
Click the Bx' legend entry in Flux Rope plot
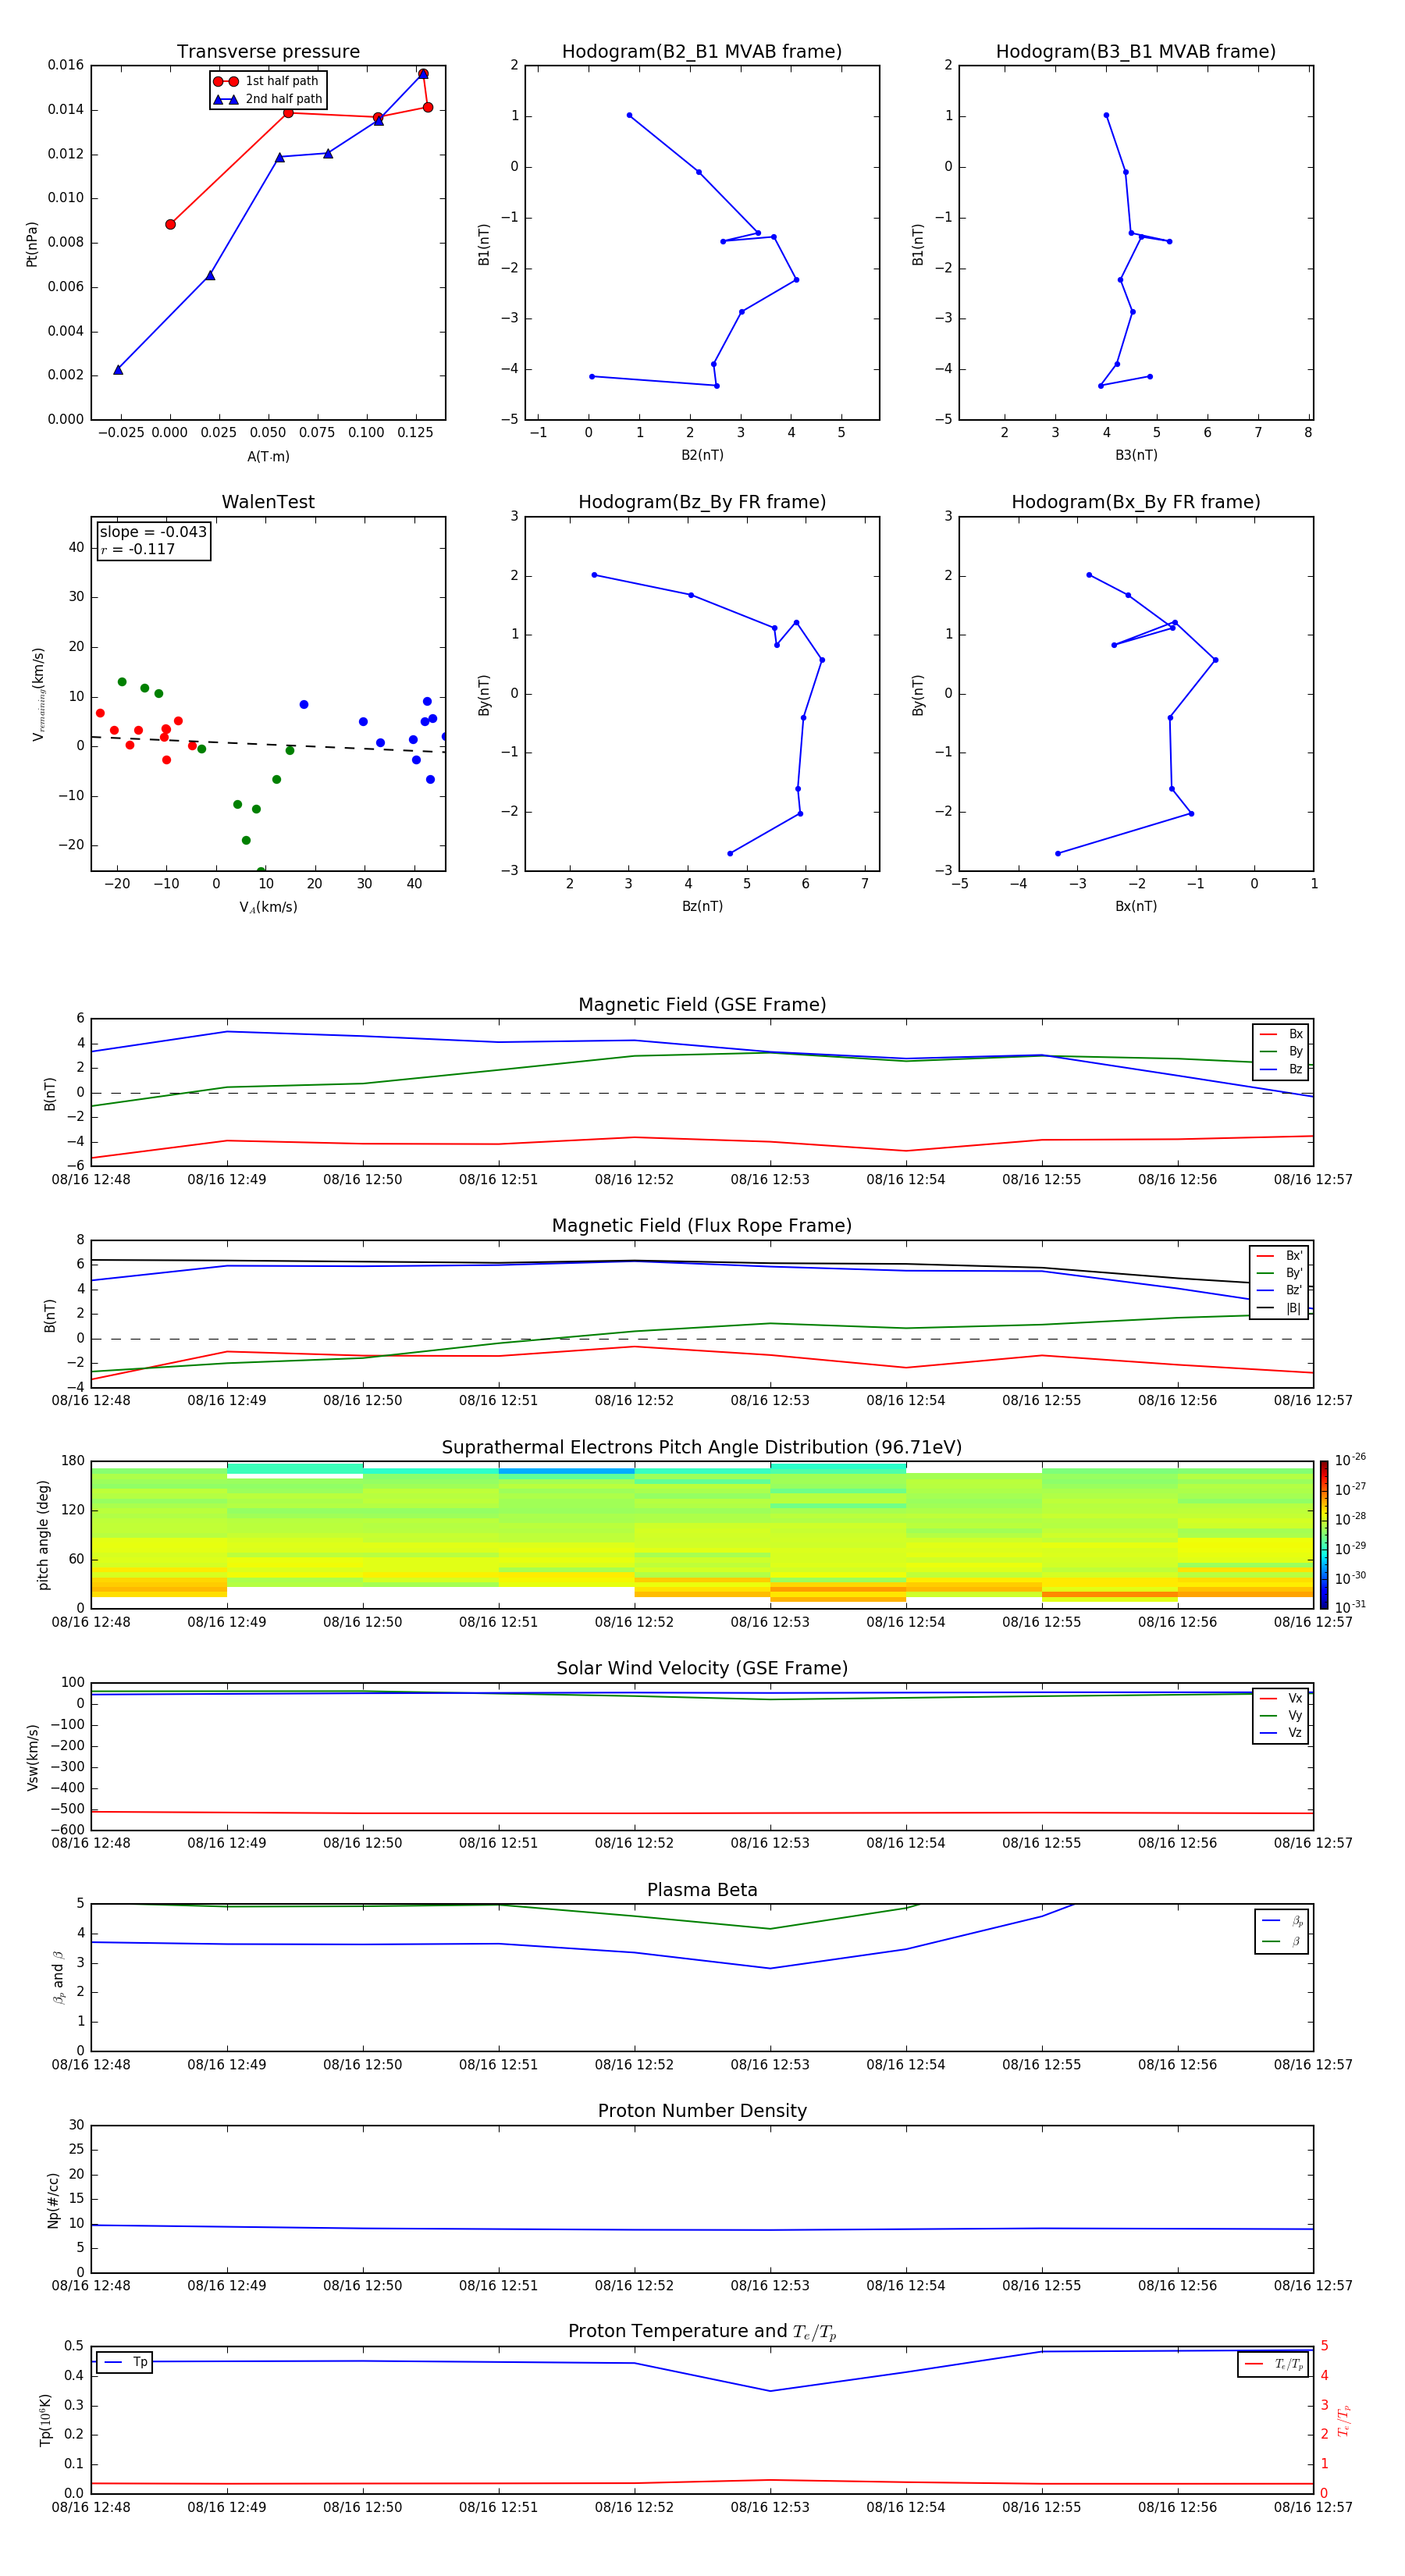(x=1279, y=1256)
